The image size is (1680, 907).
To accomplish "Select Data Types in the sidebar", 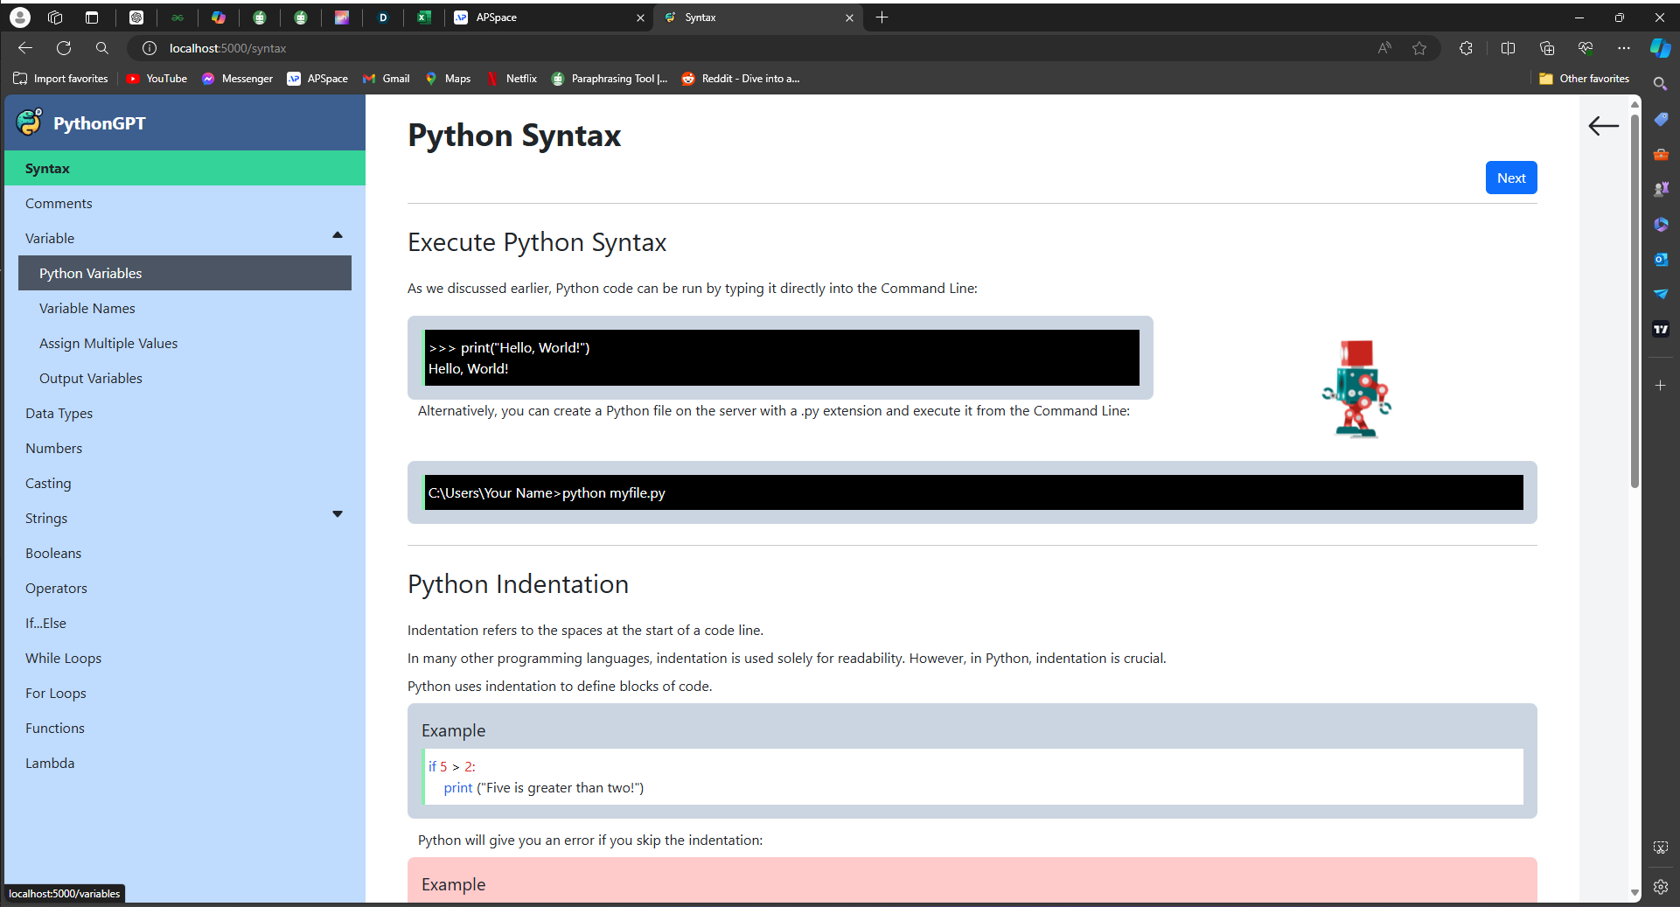I will pos(59,413).
